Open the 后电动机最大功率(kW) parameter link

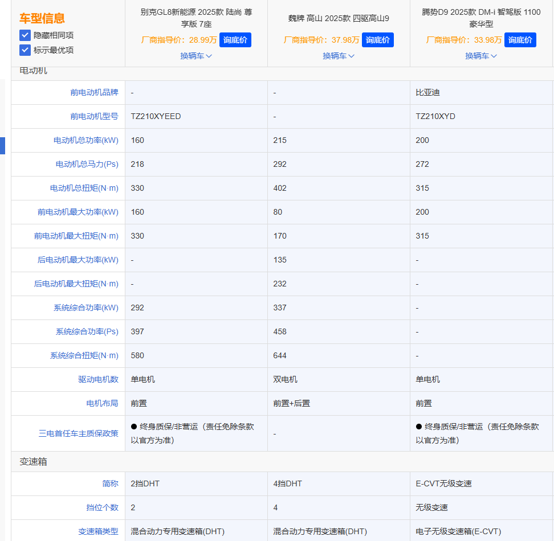pyautogui.click(x=78, y=260)
